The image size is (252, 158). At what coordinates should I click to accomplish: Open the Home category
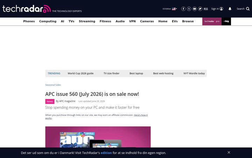point(163,21)
